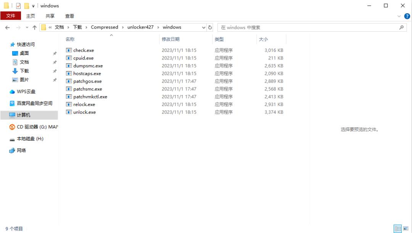
Task: Expand the ribbon using the chevron near Help
Action: click(399, 16)
